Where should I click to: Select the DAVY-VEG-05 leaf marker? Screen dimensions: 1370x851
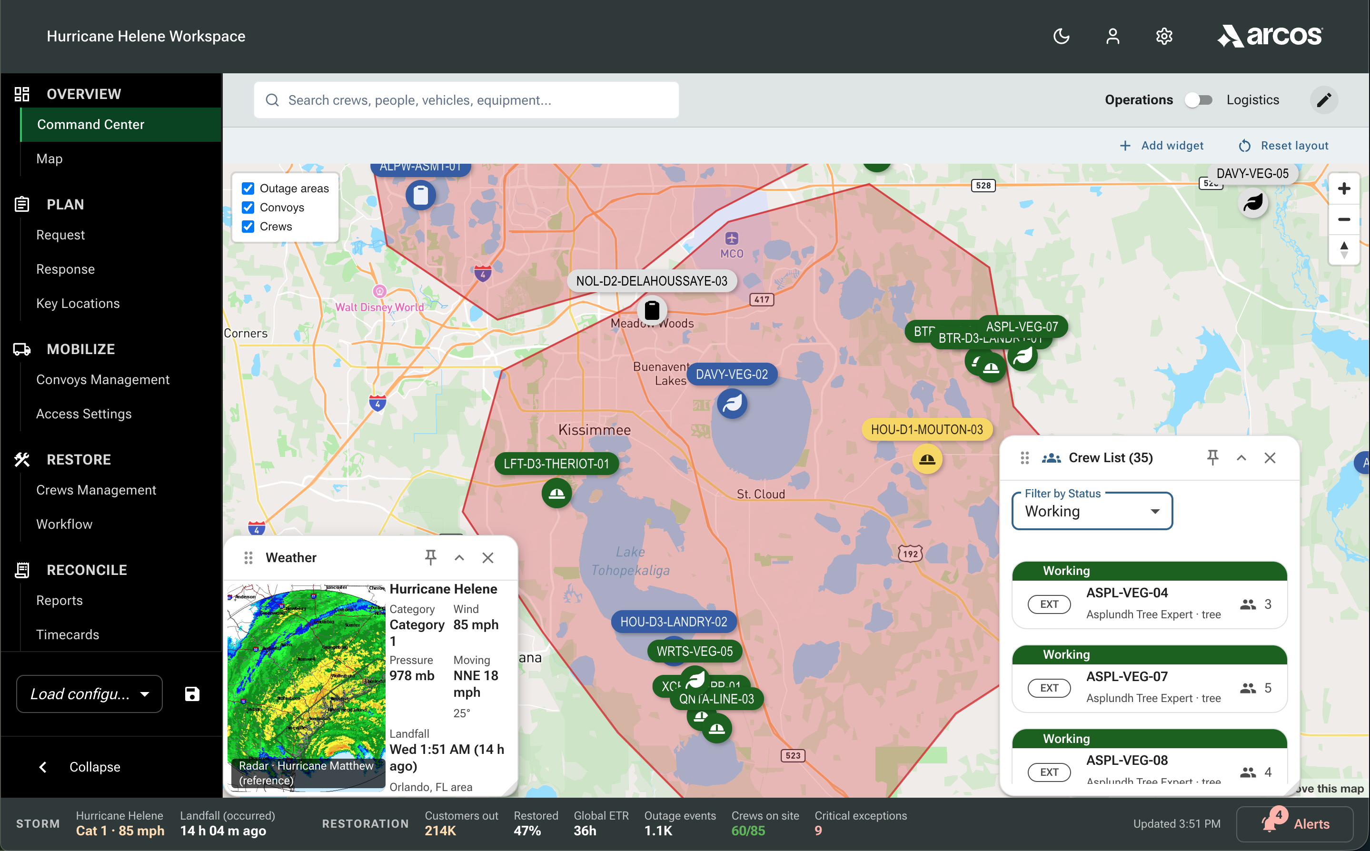click(1253, 203)
